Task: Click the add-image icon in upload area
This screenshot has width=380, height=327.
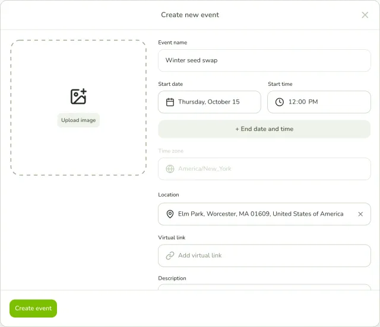Action: click(78, 97)
